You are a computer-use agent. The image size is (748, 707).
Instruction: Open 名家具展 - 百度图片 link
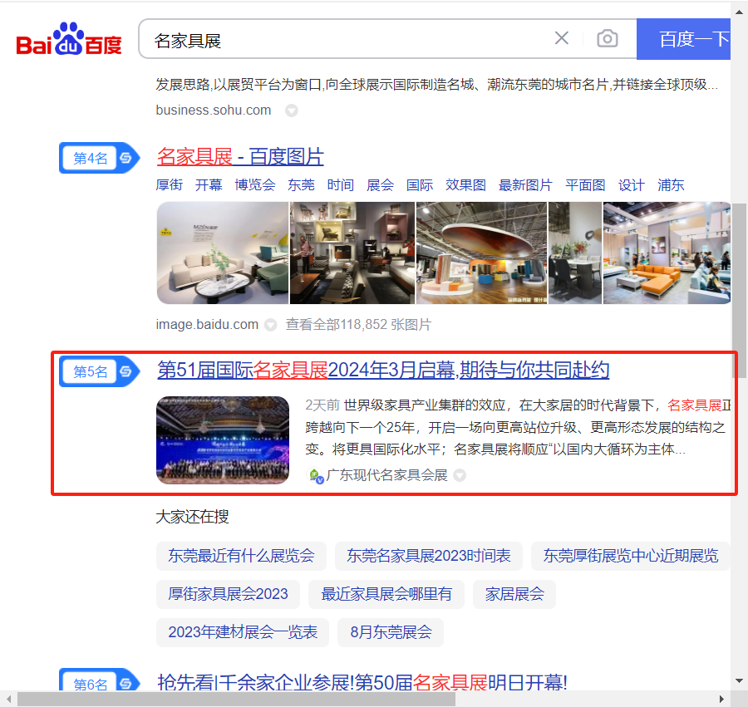point(240,156)
